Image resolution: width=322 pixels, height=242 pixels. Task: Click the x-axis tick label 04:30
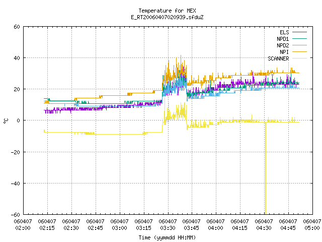tap(264, 228)
